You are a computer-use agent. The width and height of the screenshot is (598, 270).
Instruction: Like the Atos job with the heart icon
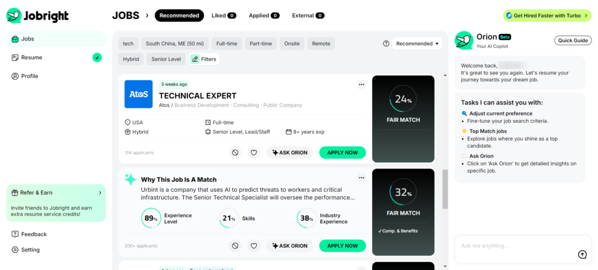point(253,153)
